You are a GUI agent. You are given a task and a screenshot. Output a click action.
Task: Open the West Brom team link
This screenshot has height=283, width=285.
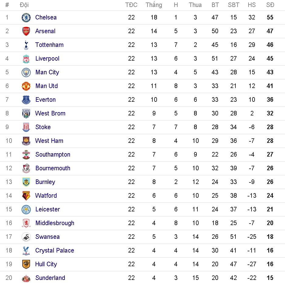[x=50, y=113]
